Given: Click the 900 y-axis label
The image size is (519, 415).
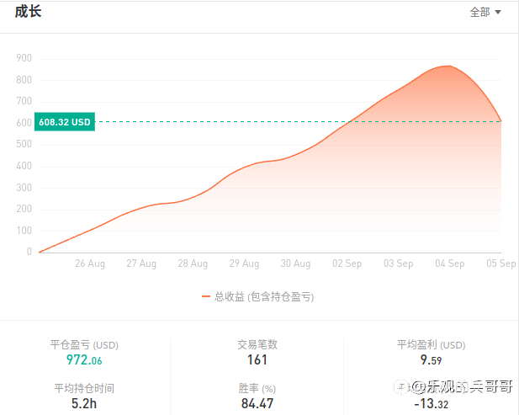Looking at the screenshot, I should point(24,58).
